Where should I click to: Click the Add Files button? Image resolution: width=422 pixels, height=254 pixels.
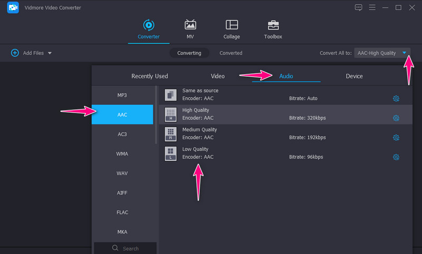(28, 53)
